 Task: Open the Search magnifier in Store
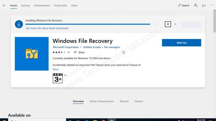(x=184, y=5)
